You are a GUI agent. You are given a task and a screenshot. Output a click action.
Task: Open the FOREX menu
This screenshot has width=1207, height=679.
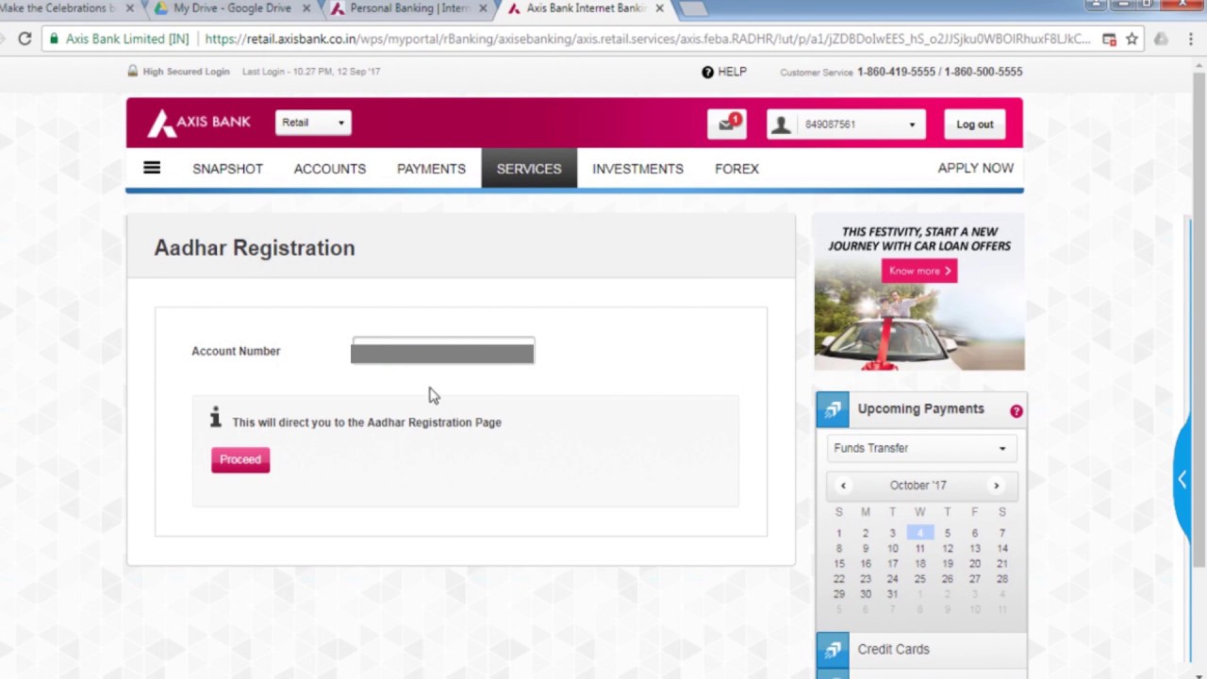coord(736,169)
